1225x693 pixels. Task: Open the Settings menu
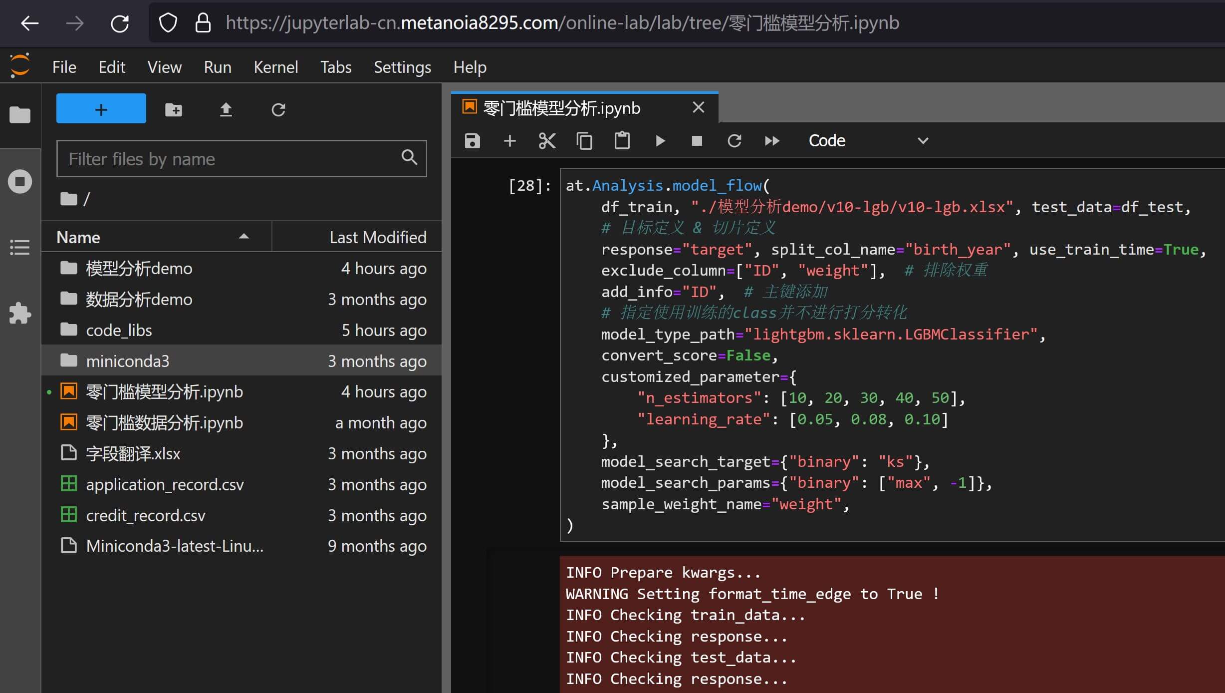(x=402, y=67)
